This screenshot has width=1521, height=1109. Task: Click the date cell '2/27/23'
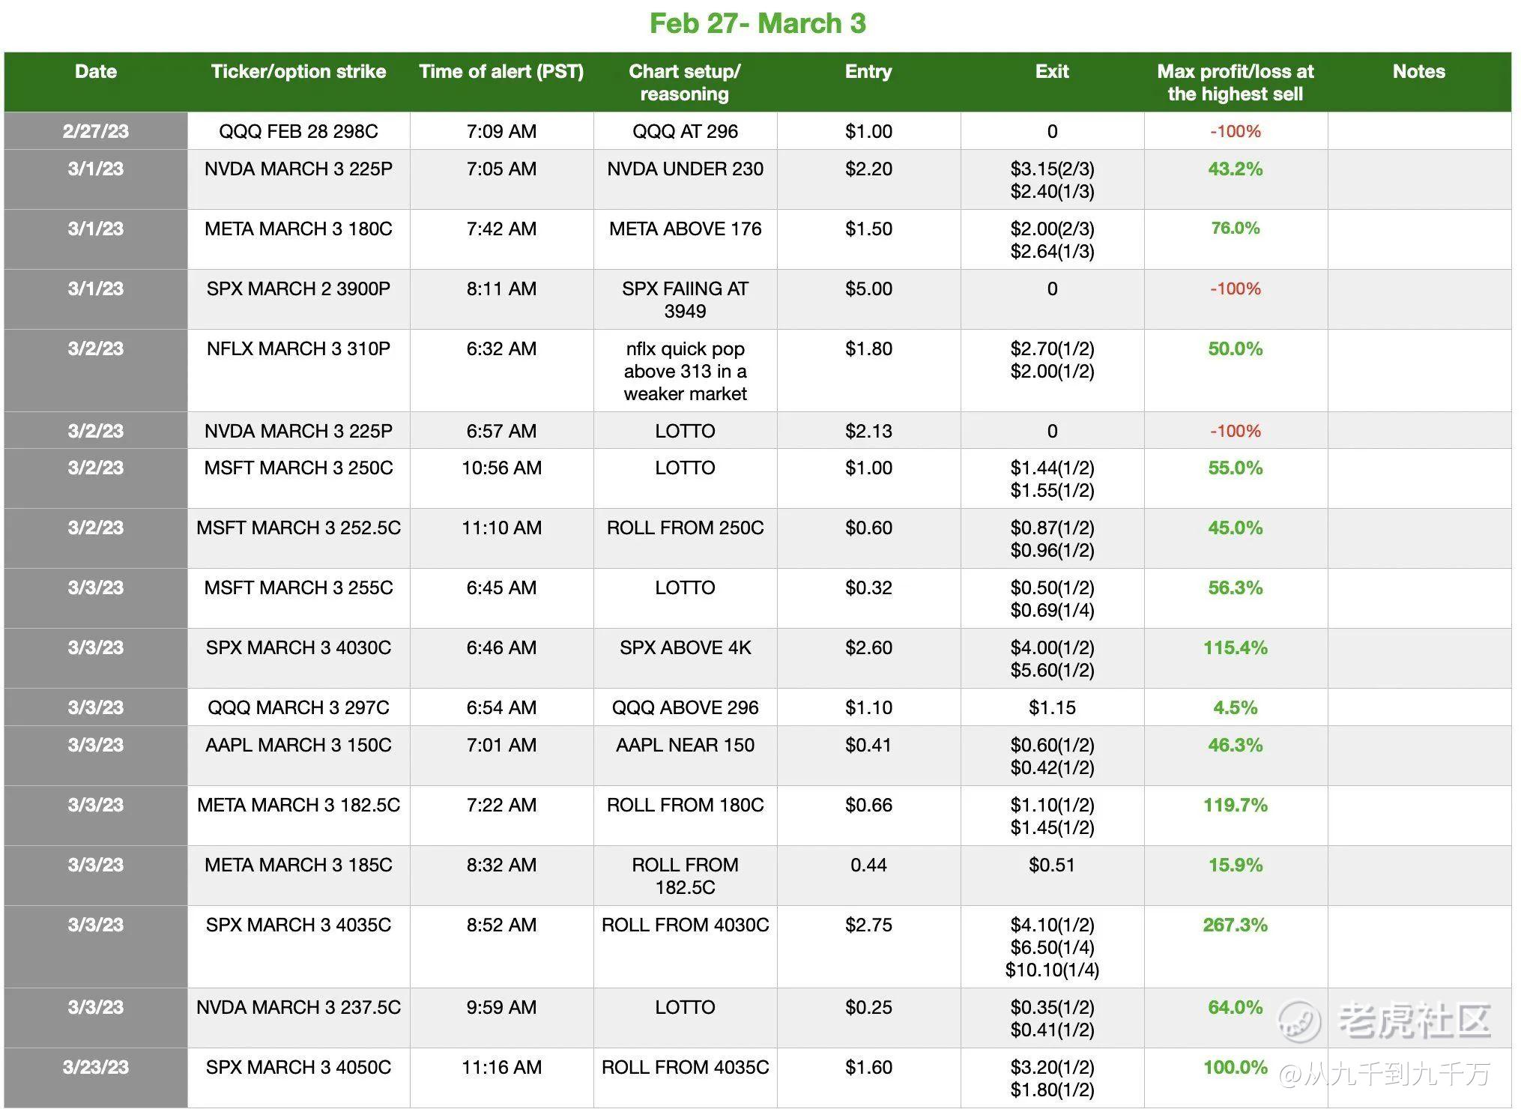(96, 132)
